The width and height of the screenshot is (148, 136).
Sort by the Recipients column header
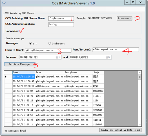click(78, 72)
